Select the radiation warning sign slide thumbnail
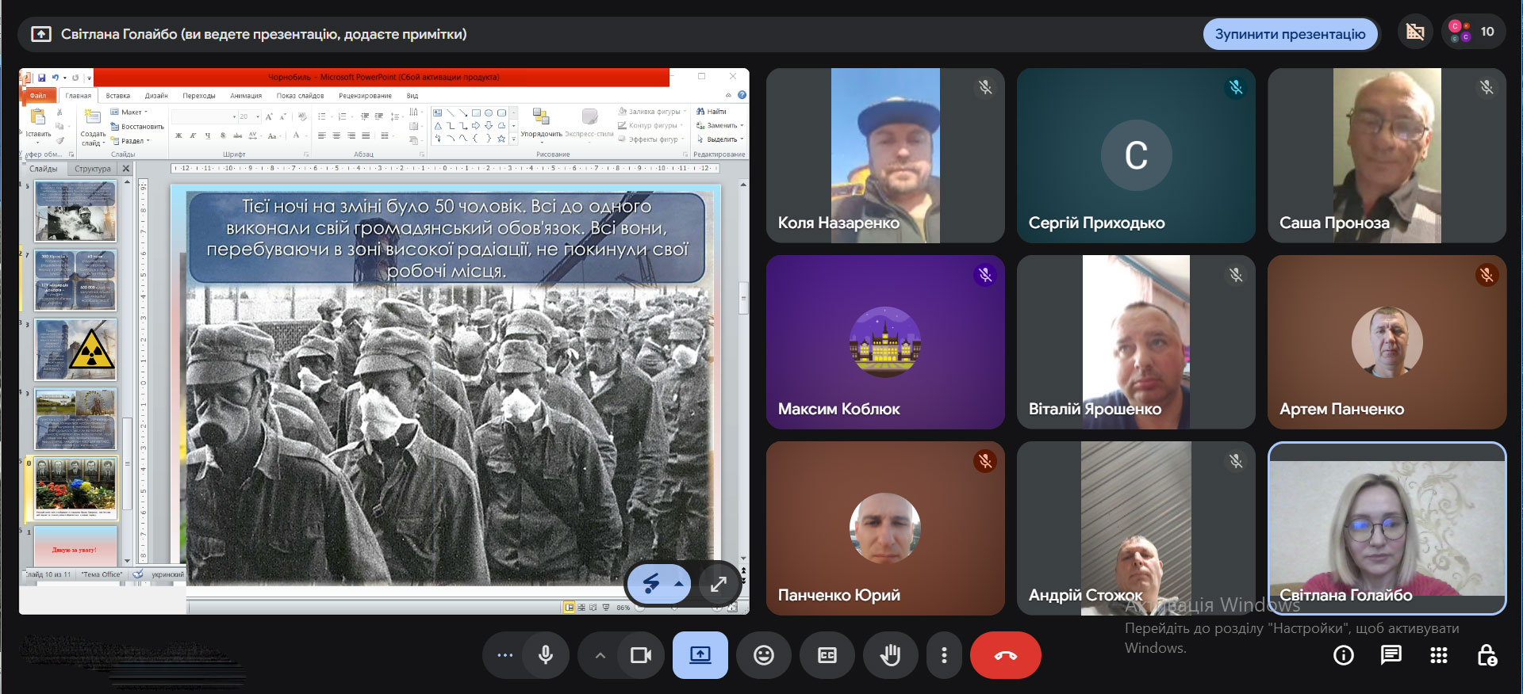The image size is (1523, 694). (x=76, y=349)
